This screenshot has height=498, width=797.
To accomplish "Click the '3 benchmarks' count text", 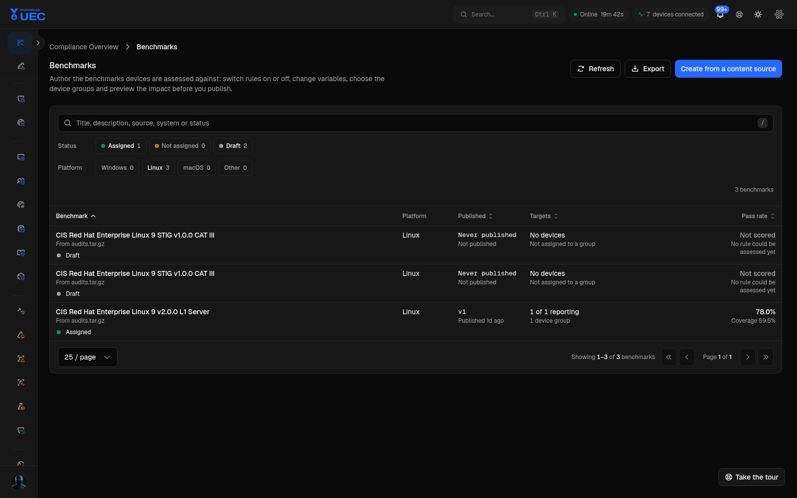I will [754, 190].
